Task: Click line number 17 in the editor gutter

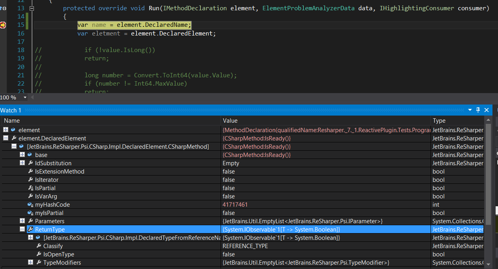Action: pyautogui.click(x=21, y=42)
